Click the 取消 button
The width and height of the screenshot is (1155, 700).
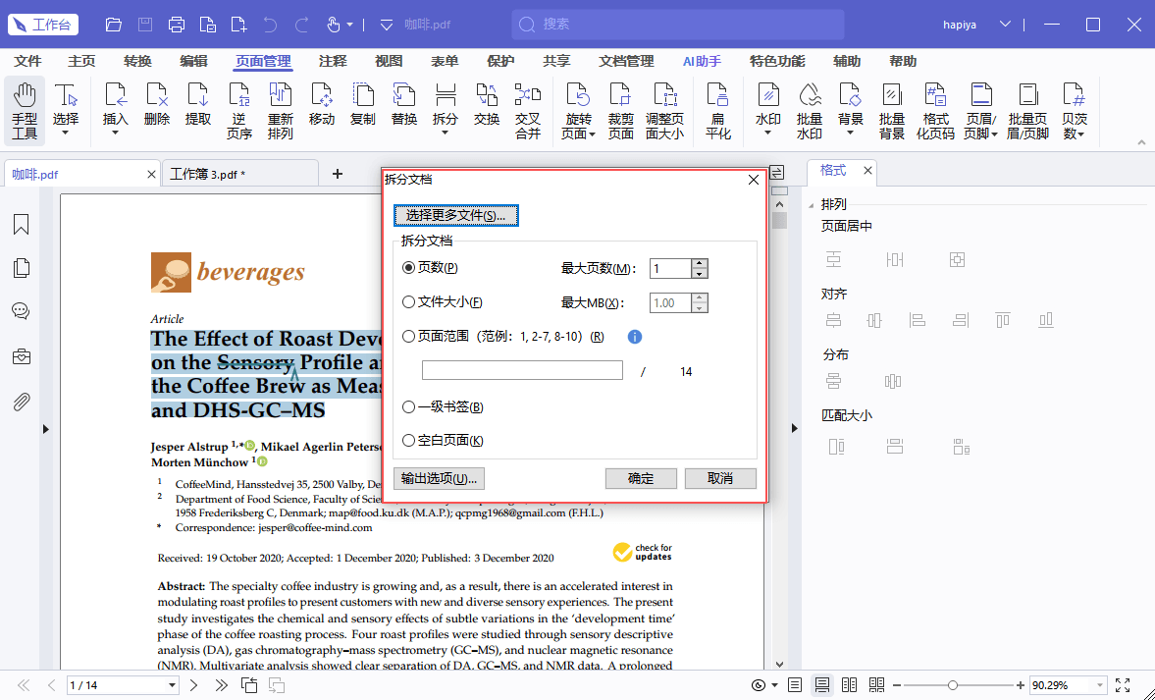tap(720, 479)
